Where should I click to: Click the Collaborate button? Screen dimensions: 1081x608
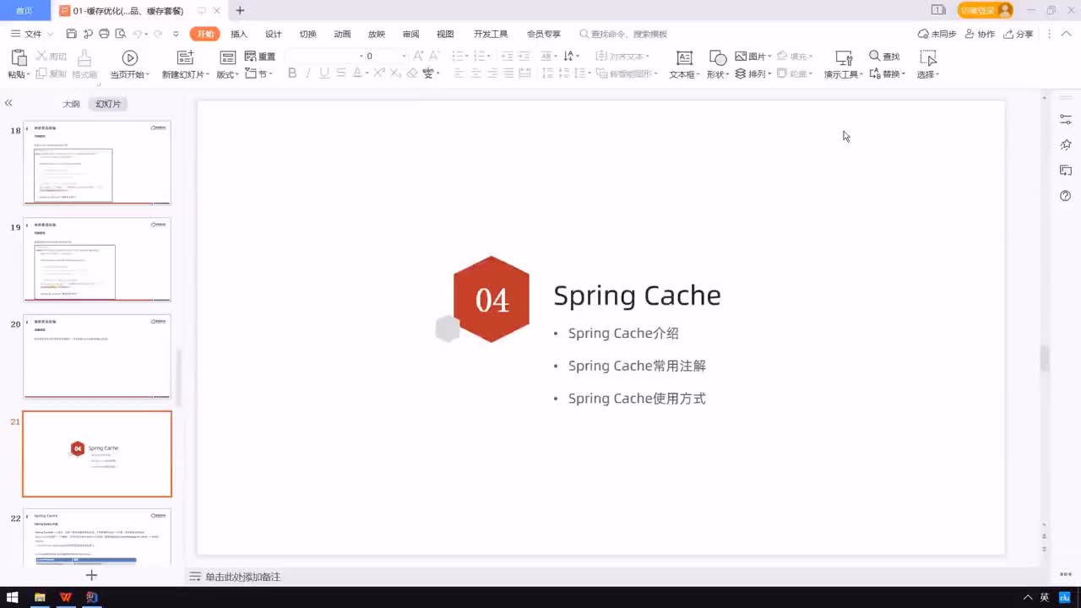tap(980, 34)
